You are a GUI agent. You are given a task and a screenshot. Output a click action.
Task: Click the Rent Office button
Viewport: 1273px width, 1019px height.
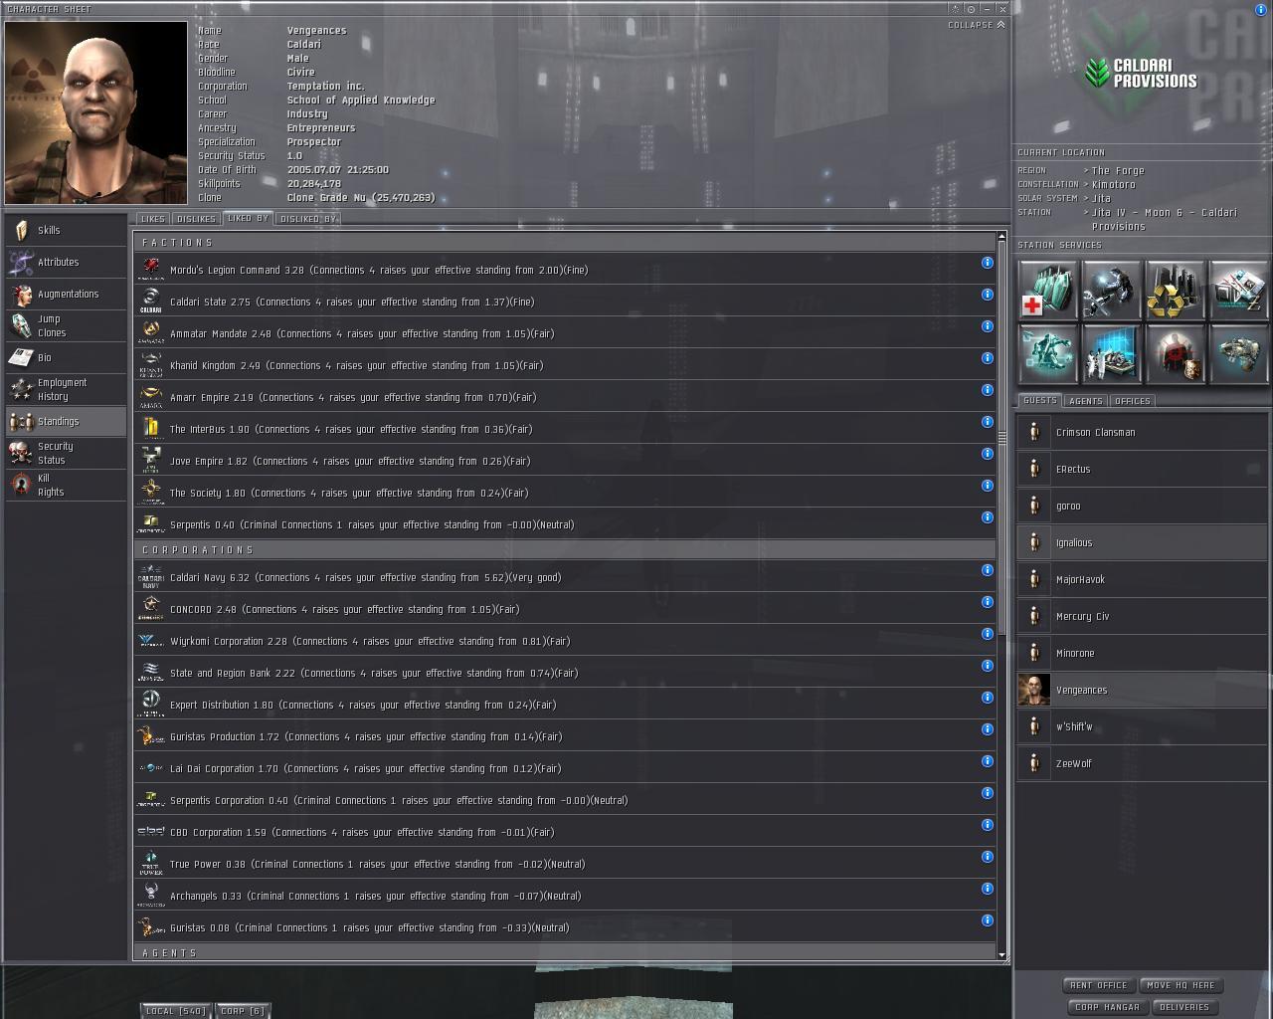click(x=1099, y=985)
